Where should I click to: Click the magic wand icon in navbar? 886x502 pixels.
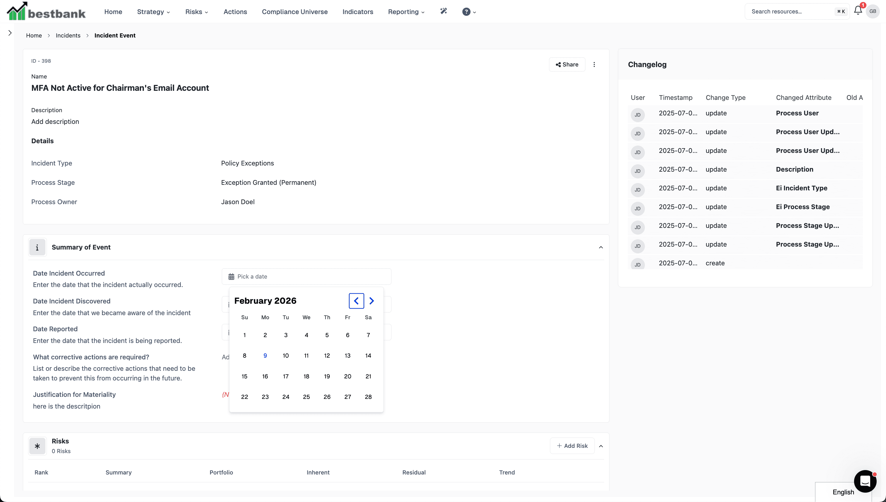(444, 11)
